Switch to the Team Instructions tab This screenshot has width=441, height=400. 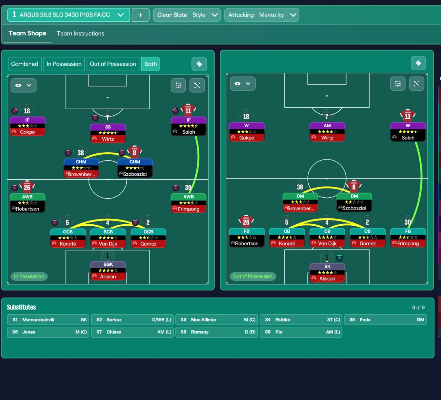(81, 33)
